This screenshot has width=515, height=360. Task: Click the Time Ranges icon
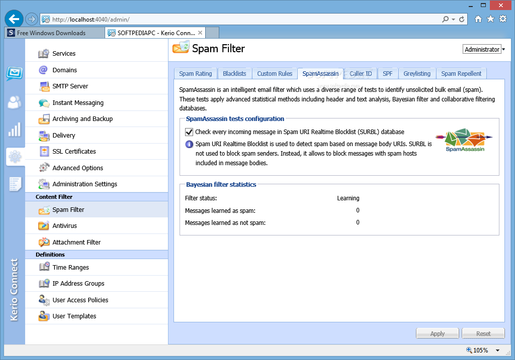point(44,267)
